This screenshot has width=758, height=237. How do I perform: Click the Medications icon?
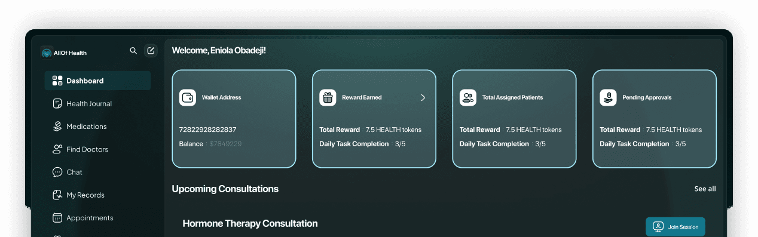pyautogui.click(x=57, y=126)
